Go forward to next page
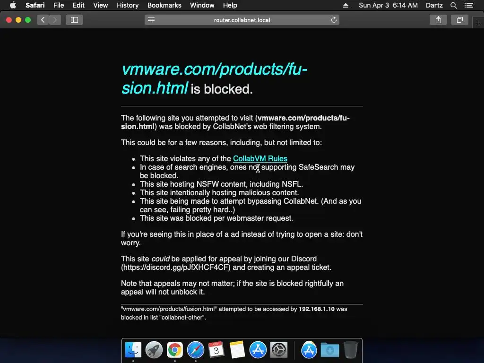The image size is (484, 363). click(55, 20)
